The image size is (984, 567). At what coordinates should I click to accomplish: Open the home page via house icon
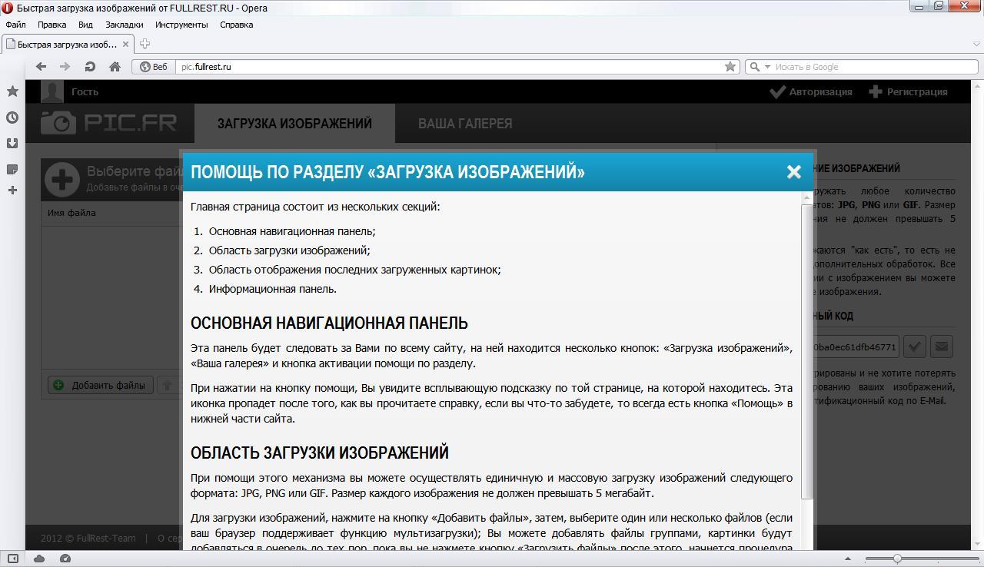point(115,67)
